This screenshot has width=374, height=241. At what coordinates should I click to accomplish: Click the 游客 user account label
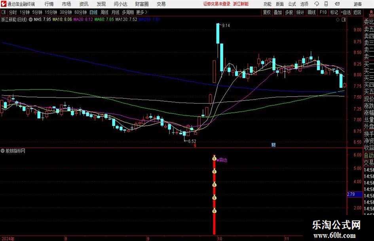pyautogui.click(x=358, y=4)
